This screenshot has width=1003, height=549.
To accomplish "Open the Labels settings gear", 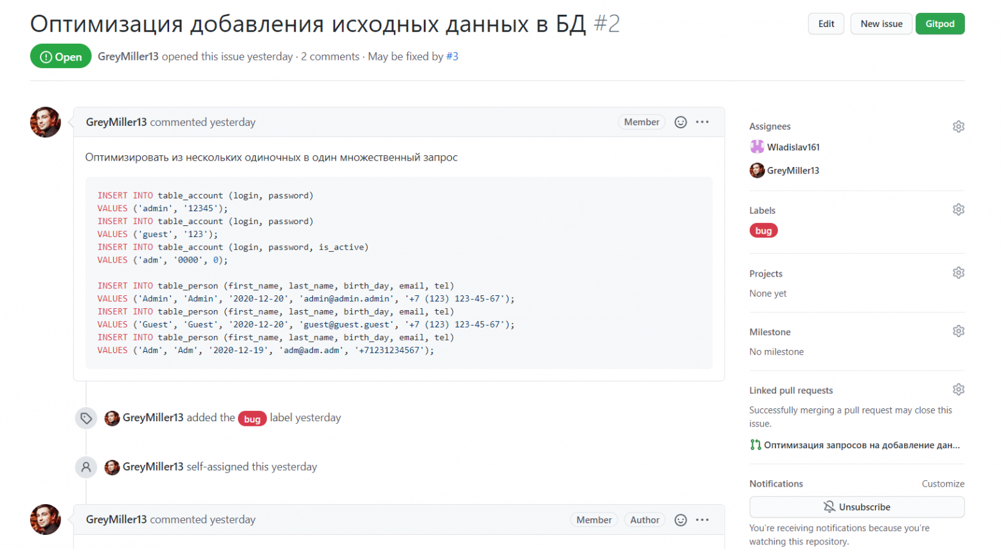I will 958,210.
